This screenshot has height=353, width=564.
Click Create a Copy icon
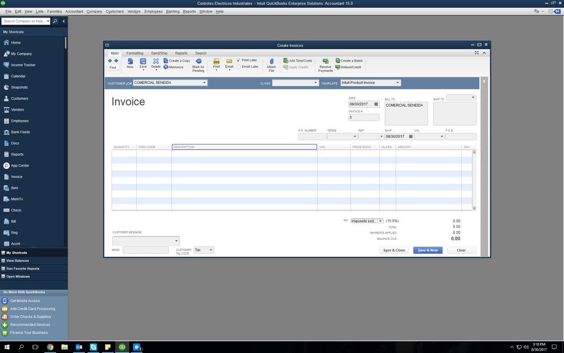[166, 61]
